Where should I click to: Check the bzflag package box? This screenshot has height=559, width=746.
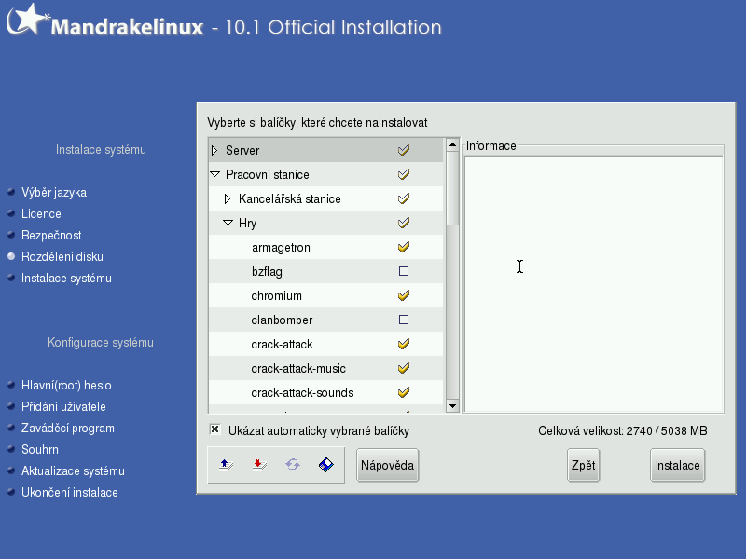404,271
